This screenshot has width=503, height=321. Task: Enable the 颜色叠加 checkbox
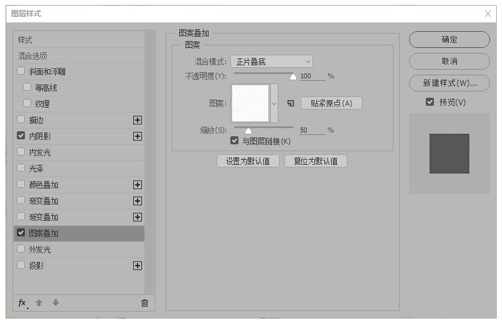click(x=21, y=184)
